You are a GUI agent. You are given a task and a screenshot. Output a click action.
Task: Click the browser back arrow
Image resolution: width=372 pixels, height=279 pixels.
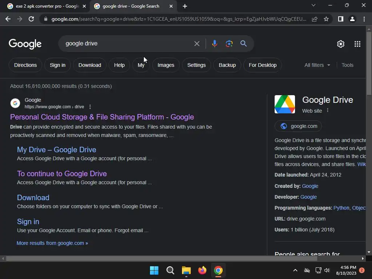pos(8,19)
